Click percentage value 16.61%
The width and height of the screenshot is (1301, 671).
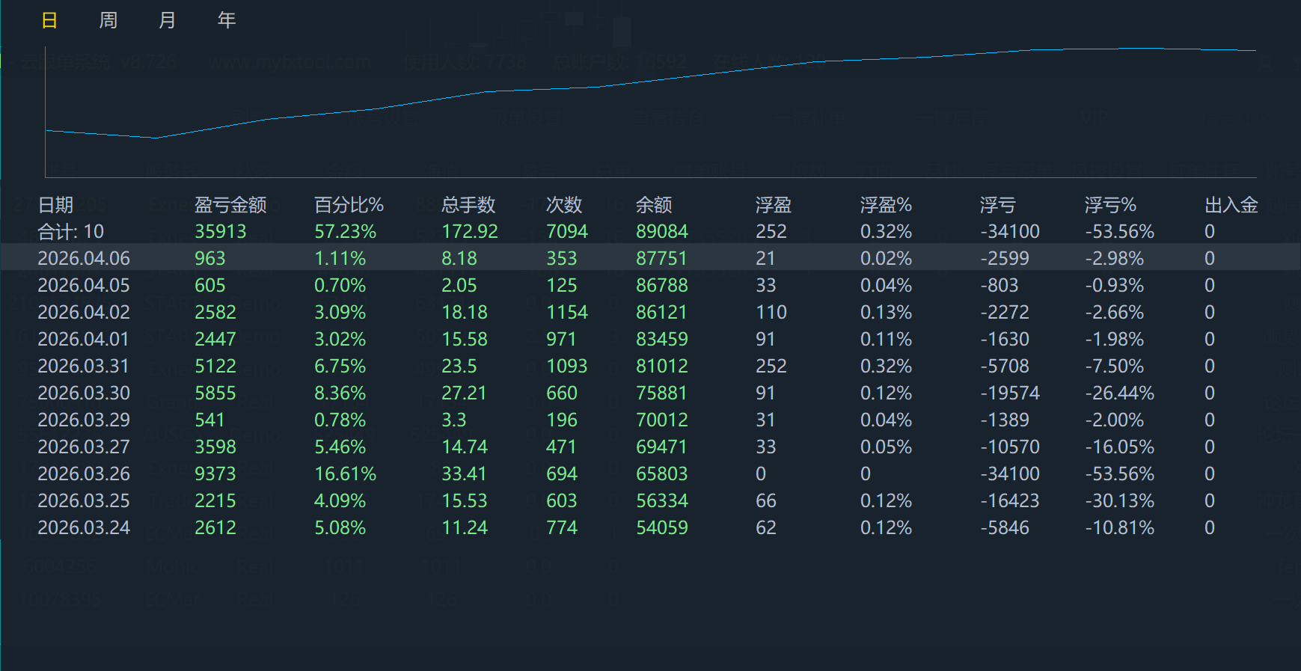click(346, 474)
